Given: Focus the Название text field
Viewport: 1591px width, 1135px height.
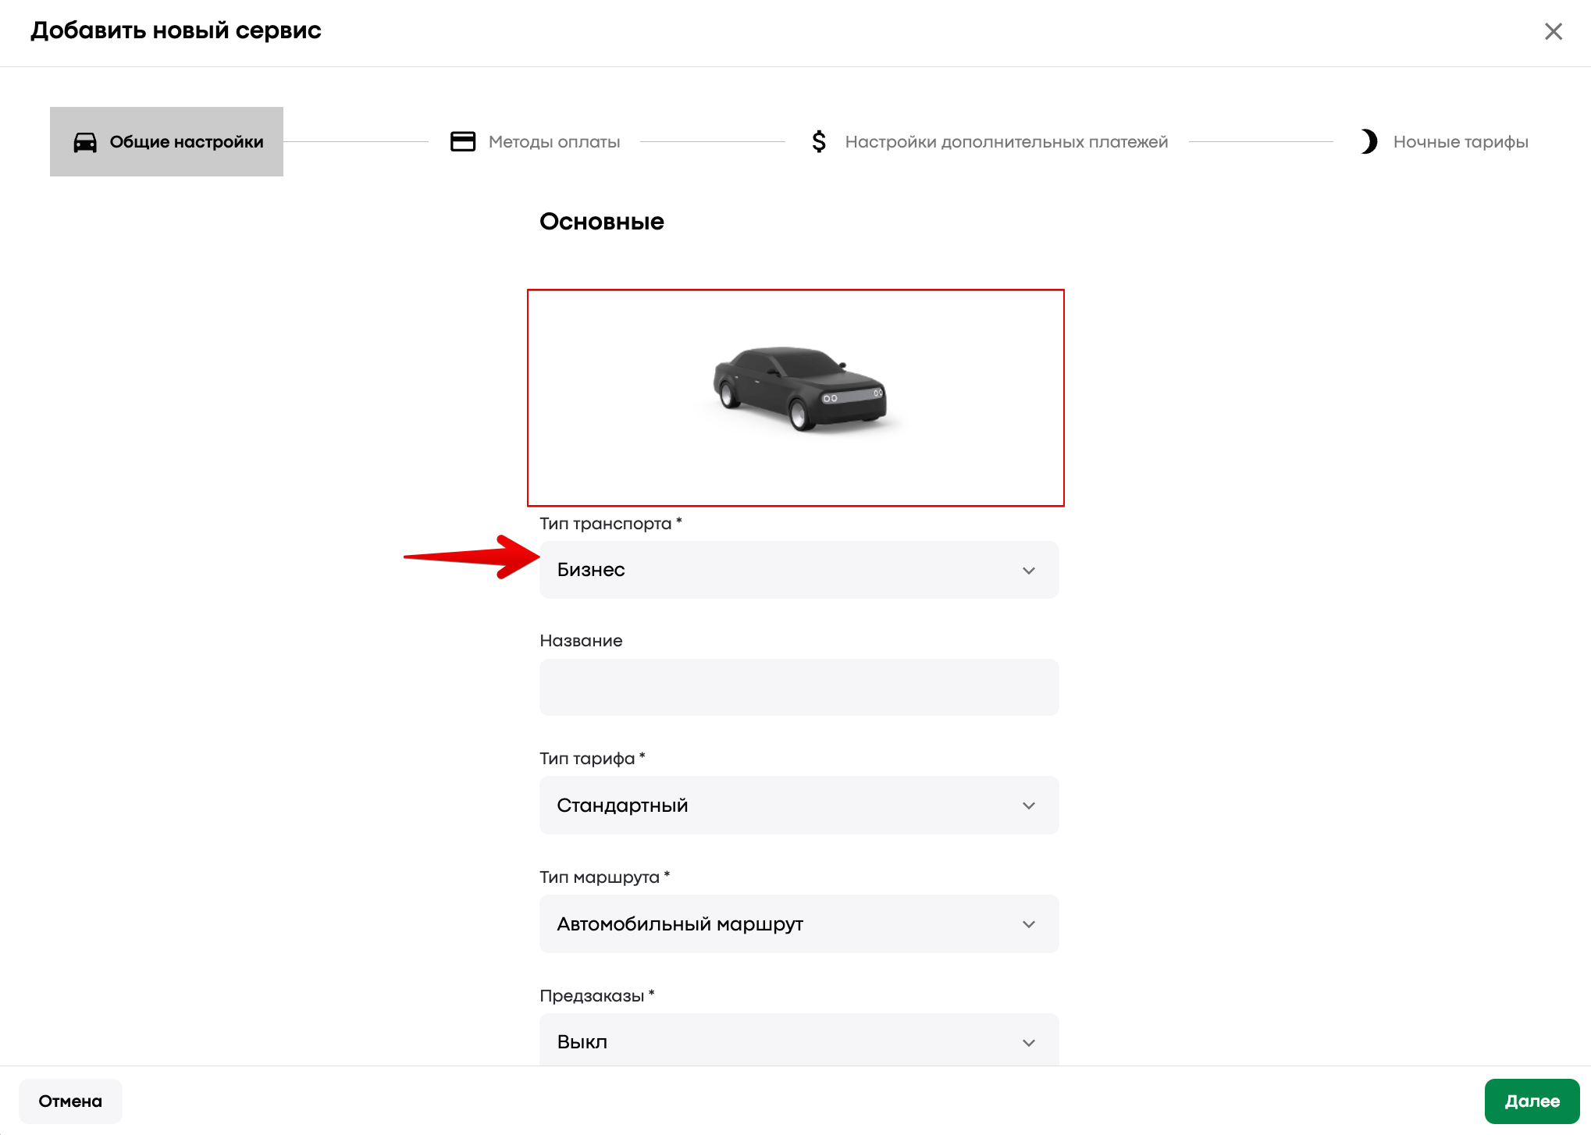Looking at the screenshot, I should 799,687.
